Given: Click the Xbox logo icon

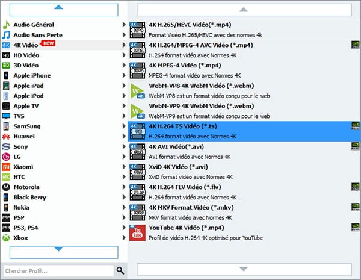Looking at the screenshot, I should click(6, 238).
